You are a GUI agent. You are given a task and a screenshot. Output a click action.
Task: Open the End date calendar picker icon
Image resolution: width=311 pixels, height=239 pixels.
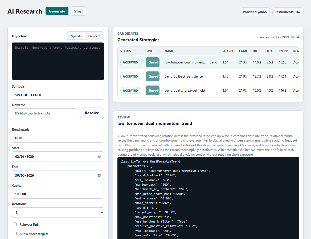[x=99, y=175]
